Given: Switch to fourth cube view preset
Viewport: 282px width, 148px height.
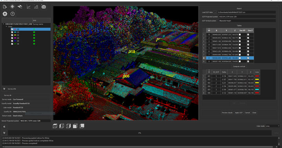Looking at the screenshot, I should click(75, 126).
